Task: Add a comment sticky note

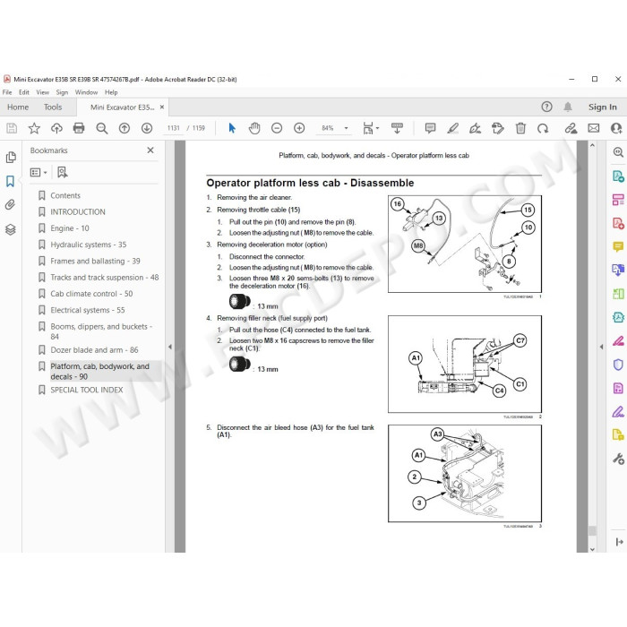Action: [430, 128]
